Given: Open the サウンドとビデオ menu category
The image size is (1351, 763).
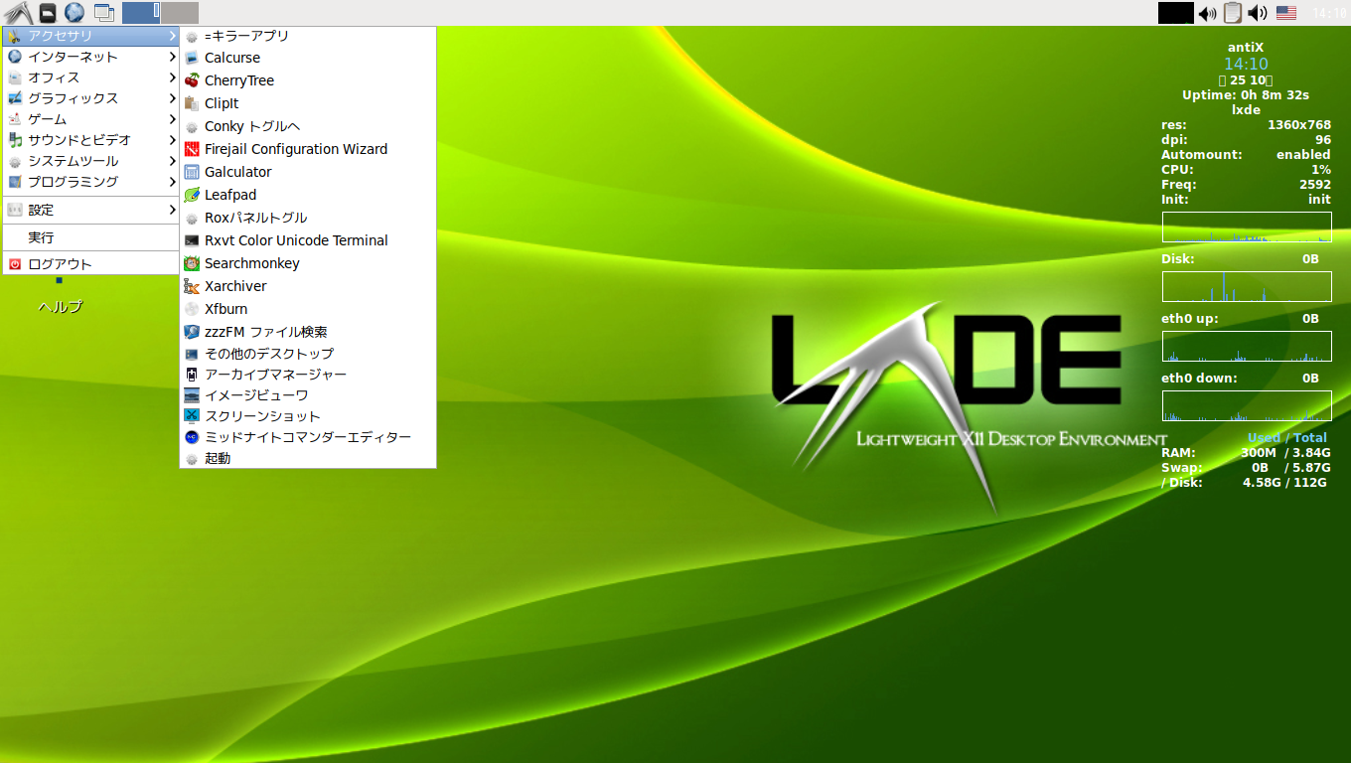Looking at the screenshot, I should point(91,140).
